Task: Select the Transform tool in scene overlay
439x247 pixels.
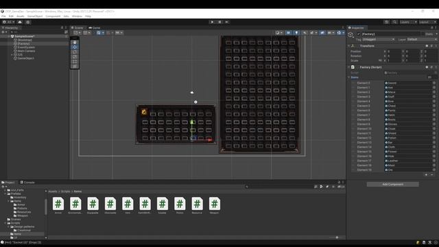Action: point(75,66)
